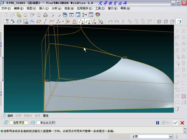The height and width of the screenshot is (140, 187).
Task: Click the layers icon
Action: (x=19, y=21)
